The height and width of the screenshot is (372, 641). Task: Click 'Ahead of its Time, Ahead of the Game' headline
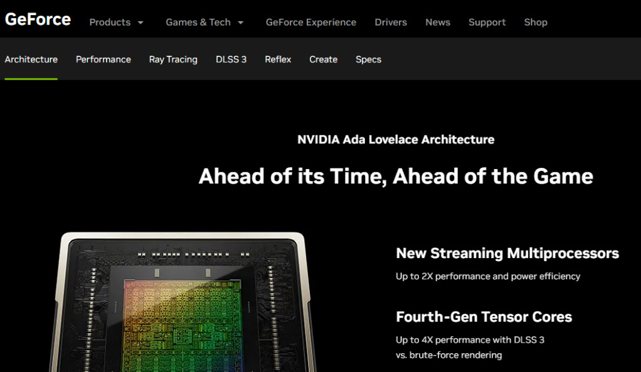tap(396, 177)
